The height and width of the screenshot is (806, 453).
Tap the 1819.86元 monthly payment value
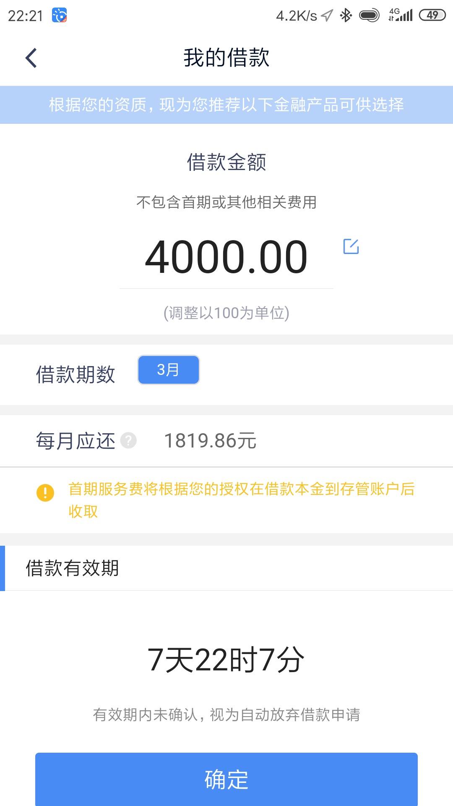[x=210, y=441]
